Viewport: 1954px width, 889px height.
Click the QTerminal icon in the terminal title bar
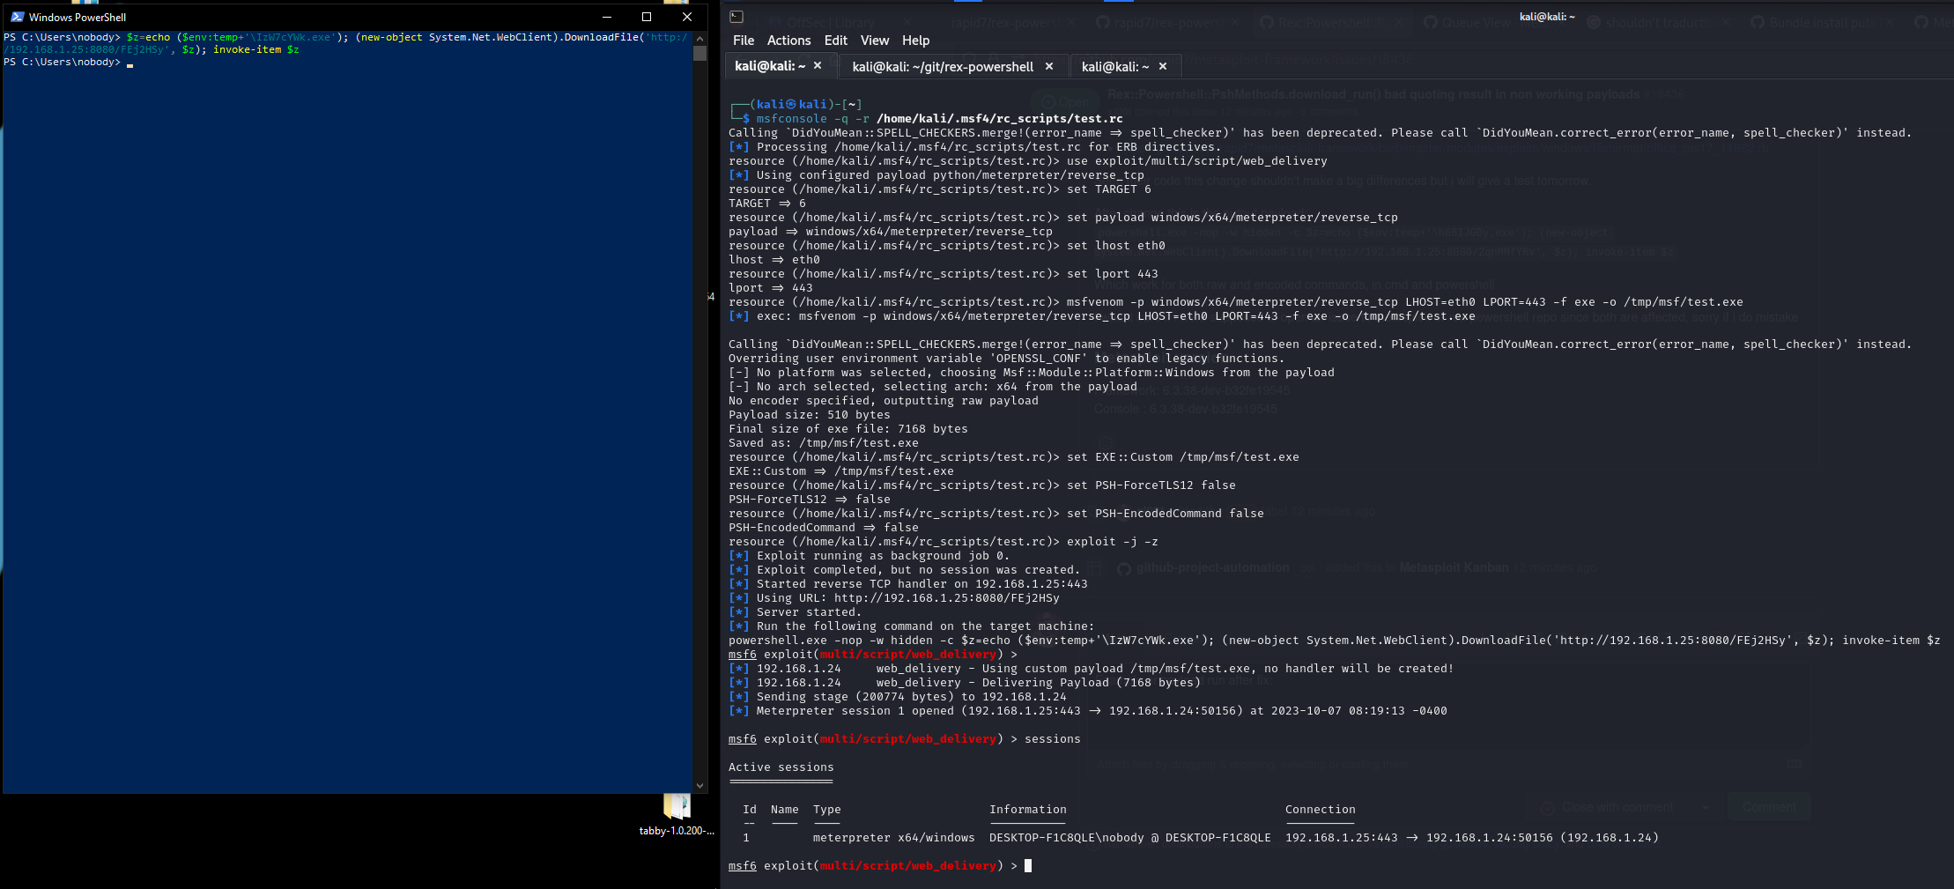735,17
